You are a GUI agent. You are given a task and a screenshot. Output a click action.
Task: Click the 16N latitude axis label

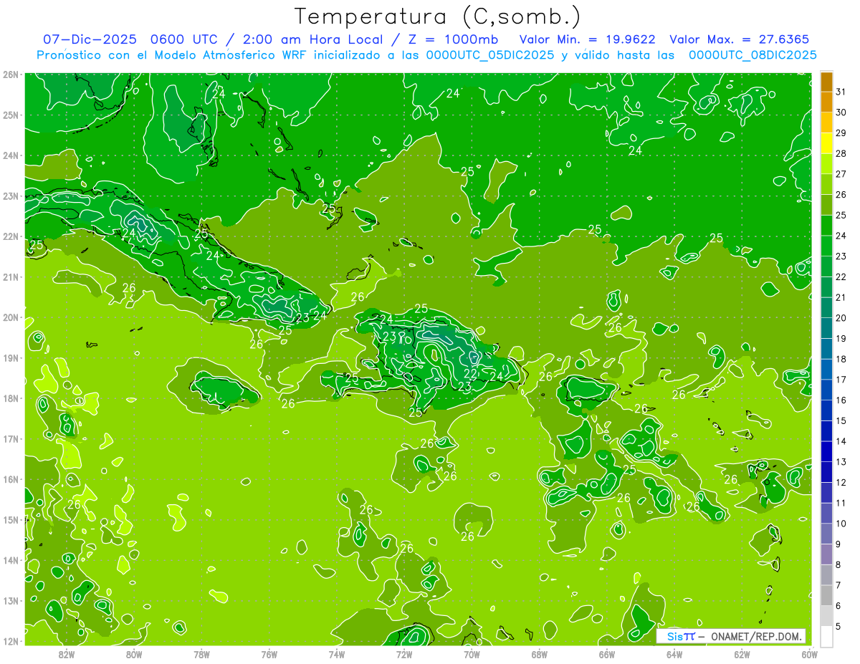(11, 479)
